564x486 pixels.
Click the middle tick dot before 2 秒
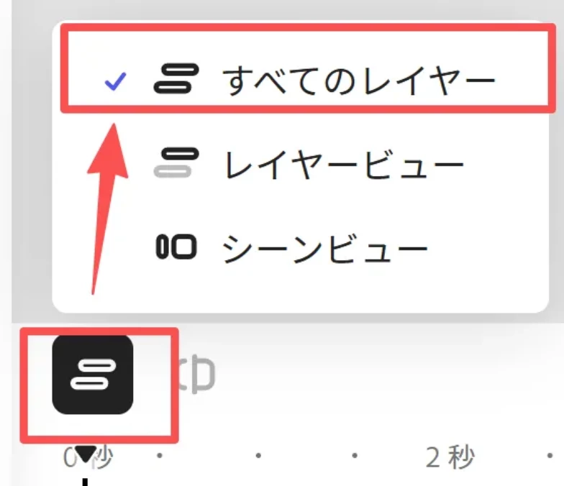[258, 456]
